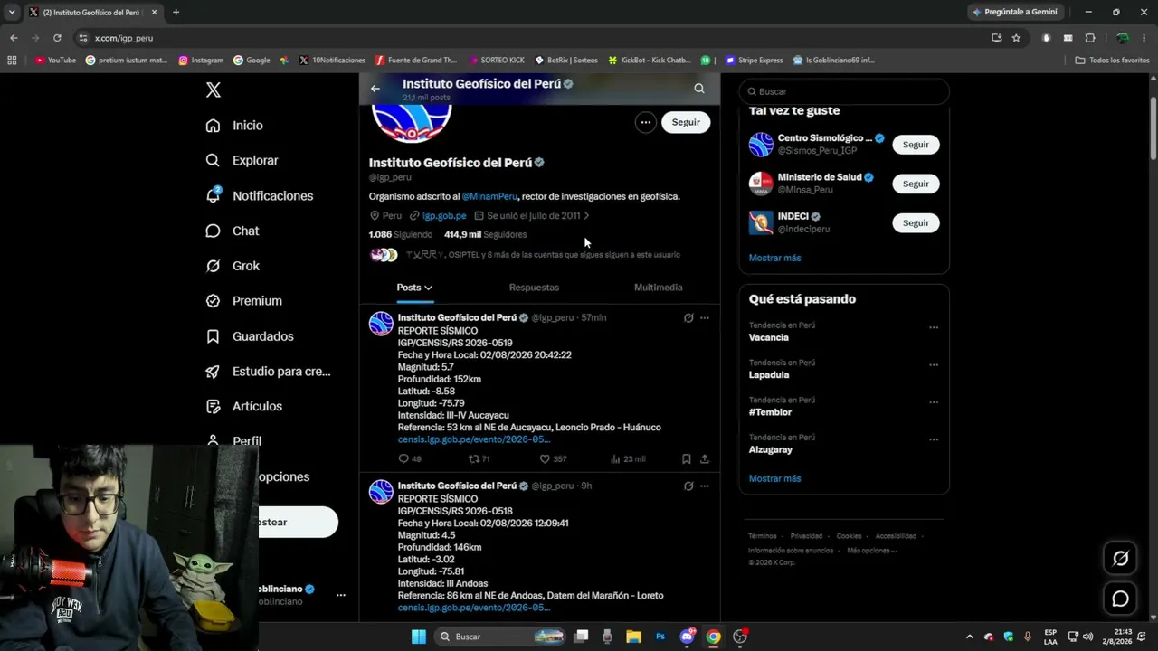The height and width of the screenshot is (651, 1158).
Task: Follow Centro Sismológico account
Action: click(x=916, y=145)
